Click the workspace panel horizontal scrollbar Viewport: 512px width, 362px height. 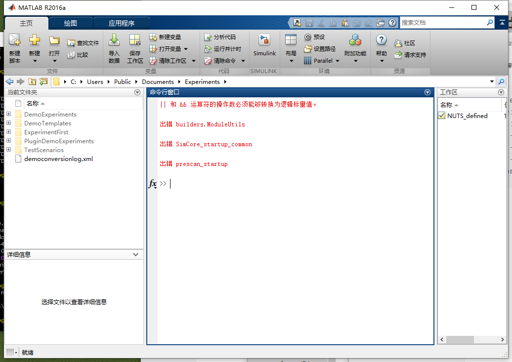point(460,339)
